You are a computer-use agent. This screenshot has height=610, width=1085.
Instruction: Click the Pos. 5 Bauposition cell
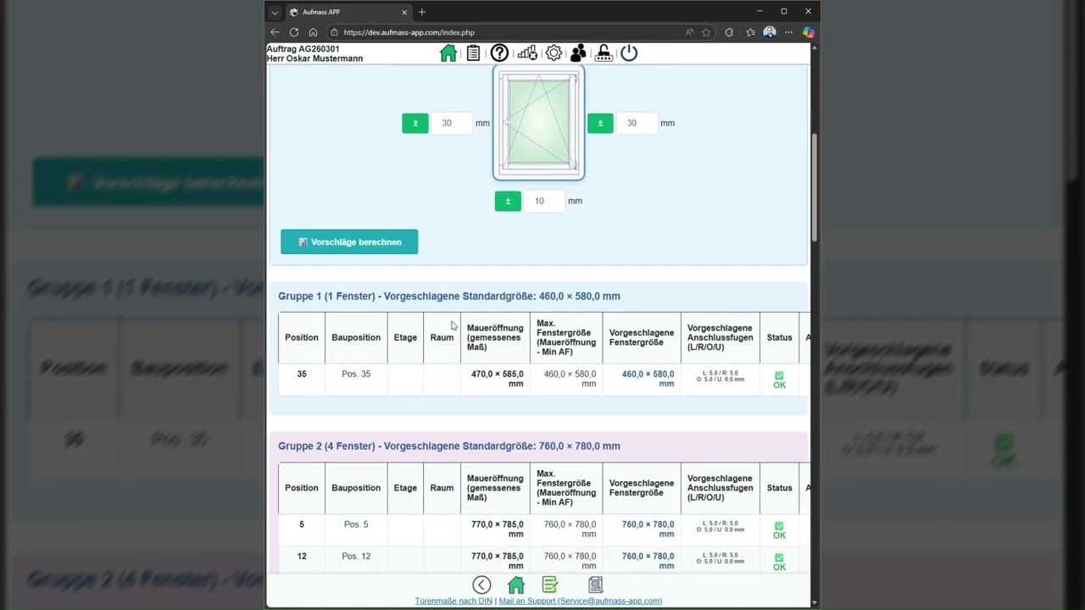356,530
